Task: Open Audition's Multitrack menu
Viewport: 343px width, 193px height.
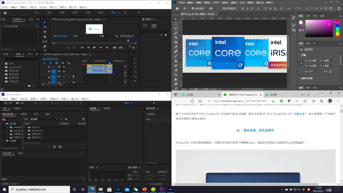Action: tap(24, 99)
